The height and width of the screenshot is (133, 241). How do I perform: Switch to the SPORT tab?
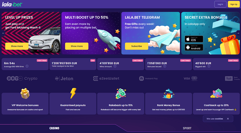pos(187,128)
